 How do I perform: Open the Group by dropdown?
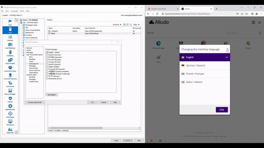pos(117,25)
